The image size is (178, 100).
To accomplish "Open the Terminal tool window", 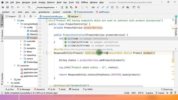I will click(74, 89).
